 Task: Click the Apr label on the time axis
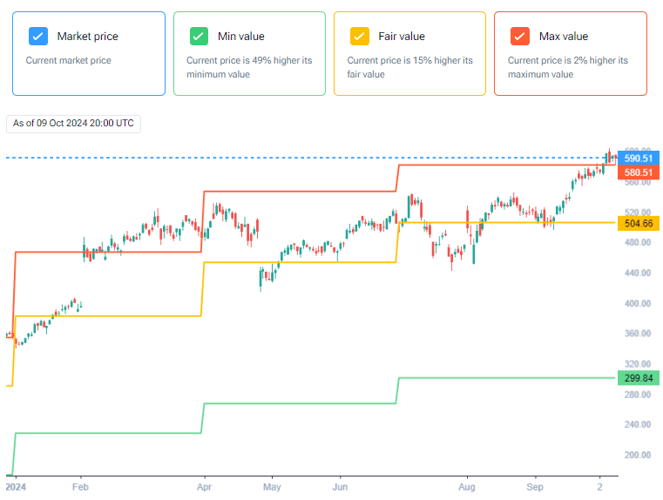[x=204, y=487]
